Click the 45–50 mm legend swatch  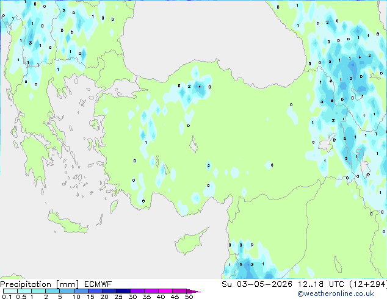point(179,291)
